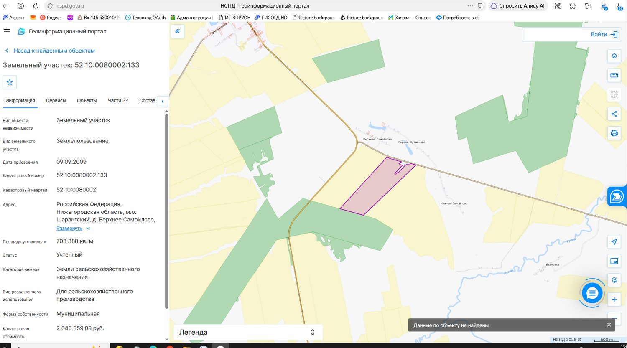Dismiss the 'Данные по объекту не найдены' notification
627x348 pixels.
click(x=609, y=325)
